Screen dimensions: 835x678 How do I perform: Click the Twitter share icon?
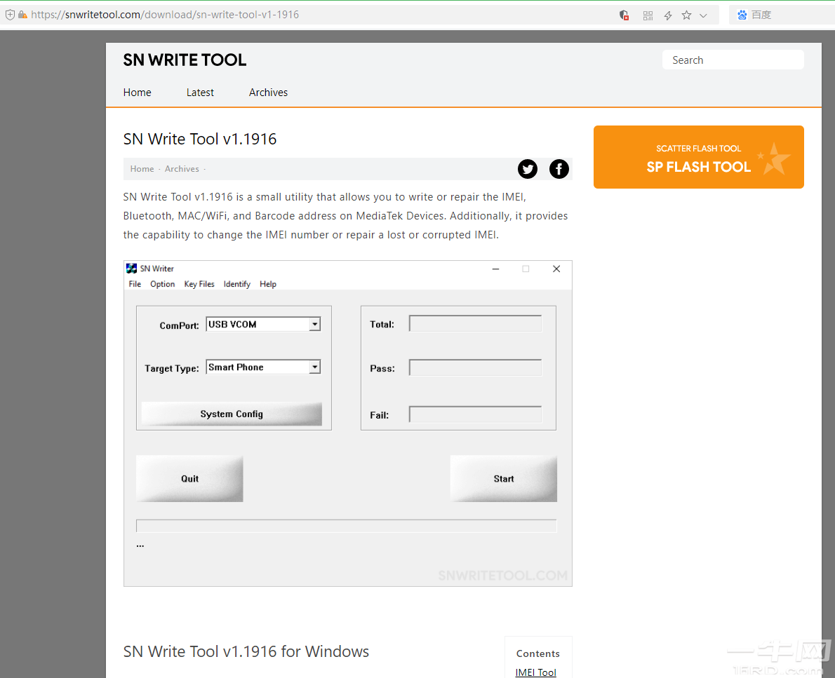(527, 169)
